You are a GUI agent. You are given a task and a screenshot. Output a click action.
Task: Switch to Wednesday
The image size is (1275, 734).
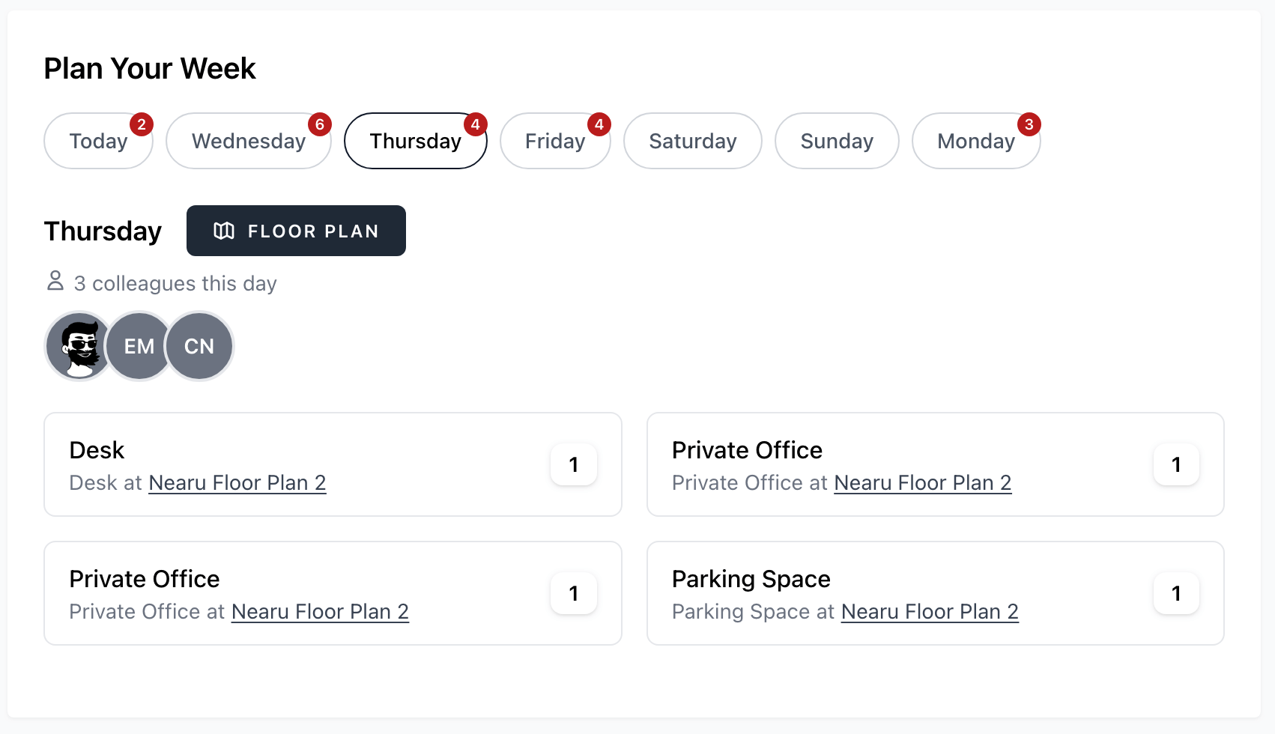click(249, 141)
